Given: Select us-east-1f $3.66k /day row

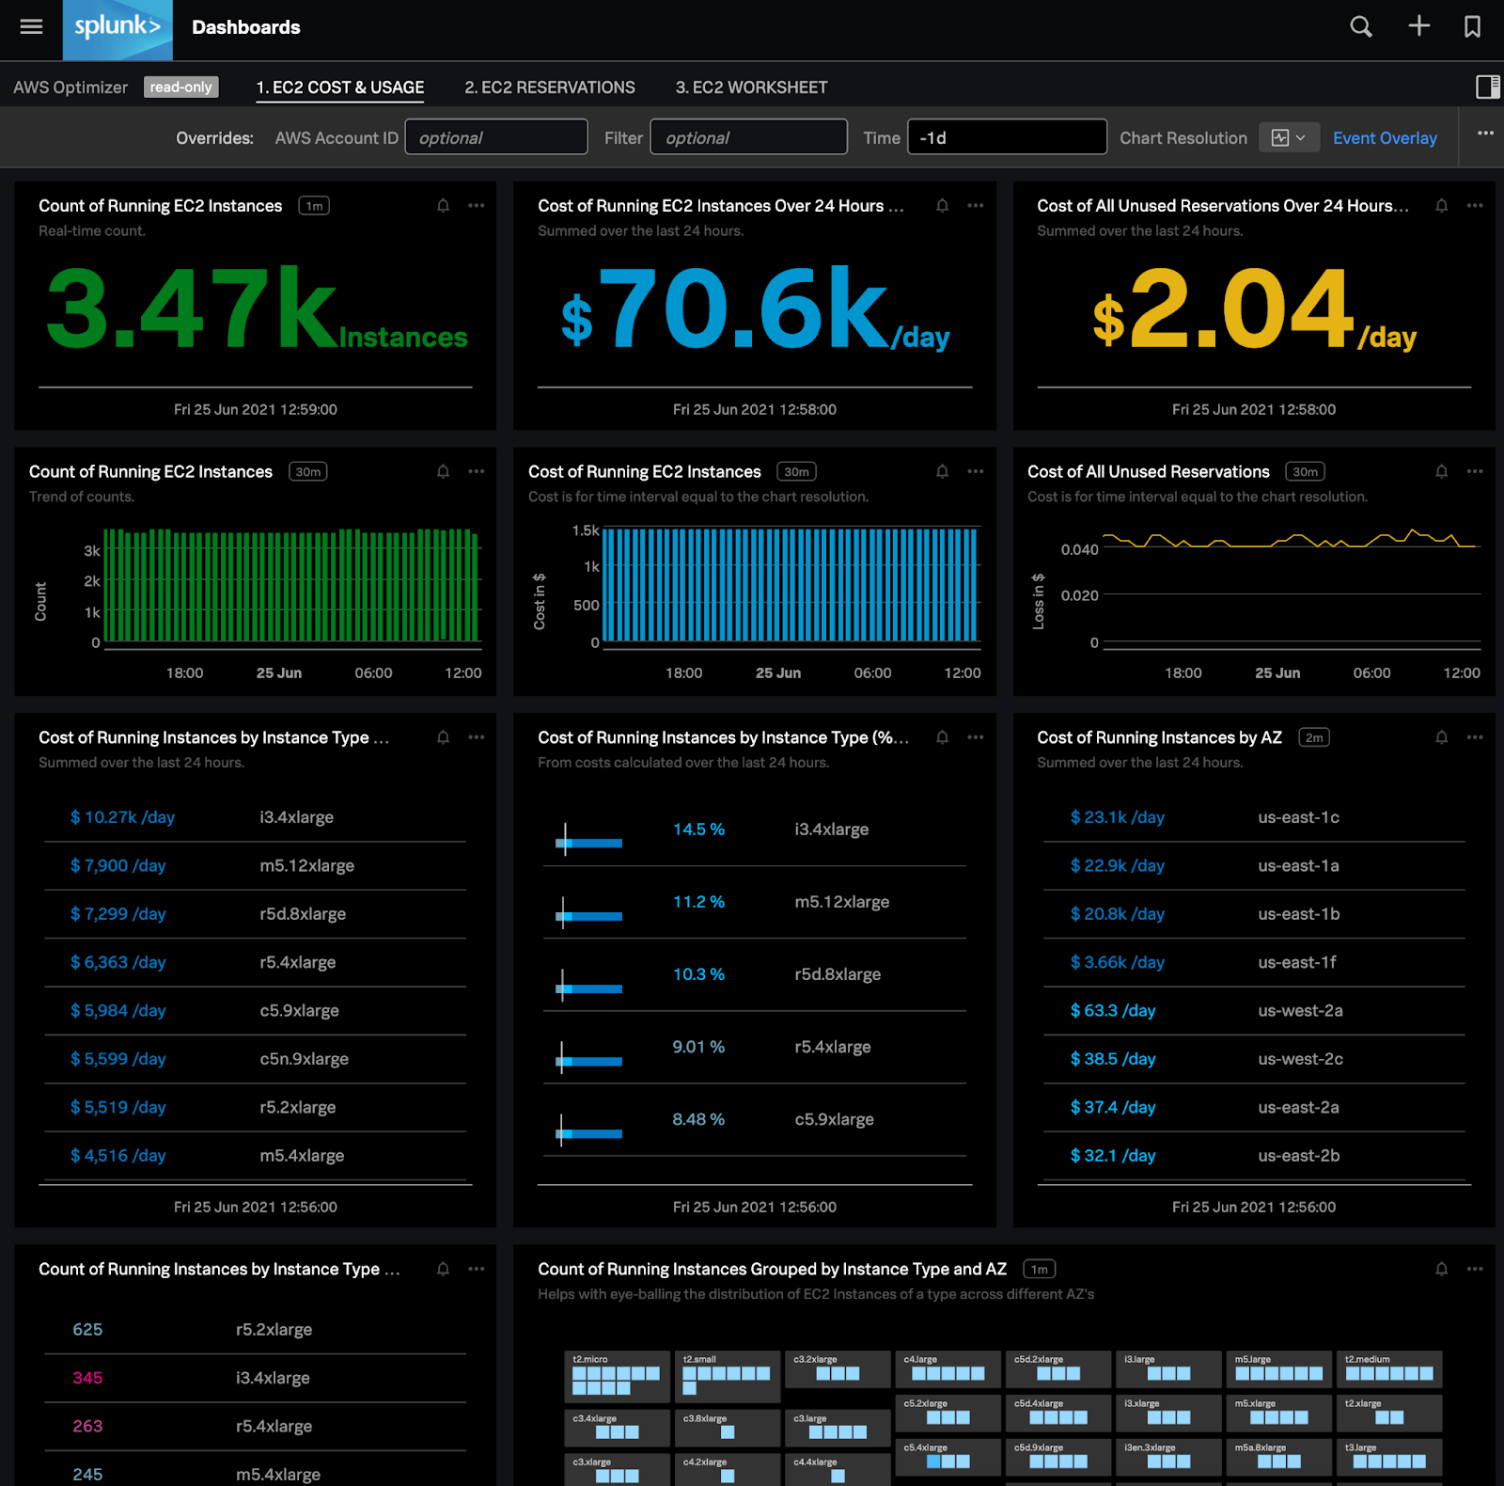Looking at the screenshot, I should (1254, 962).
